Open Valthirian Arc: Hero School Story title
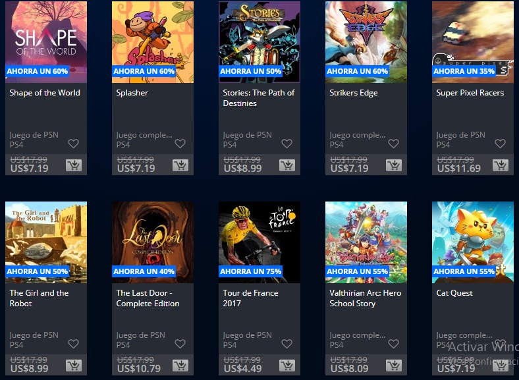This screenshot has width=519, height=380. coord(365,298)
